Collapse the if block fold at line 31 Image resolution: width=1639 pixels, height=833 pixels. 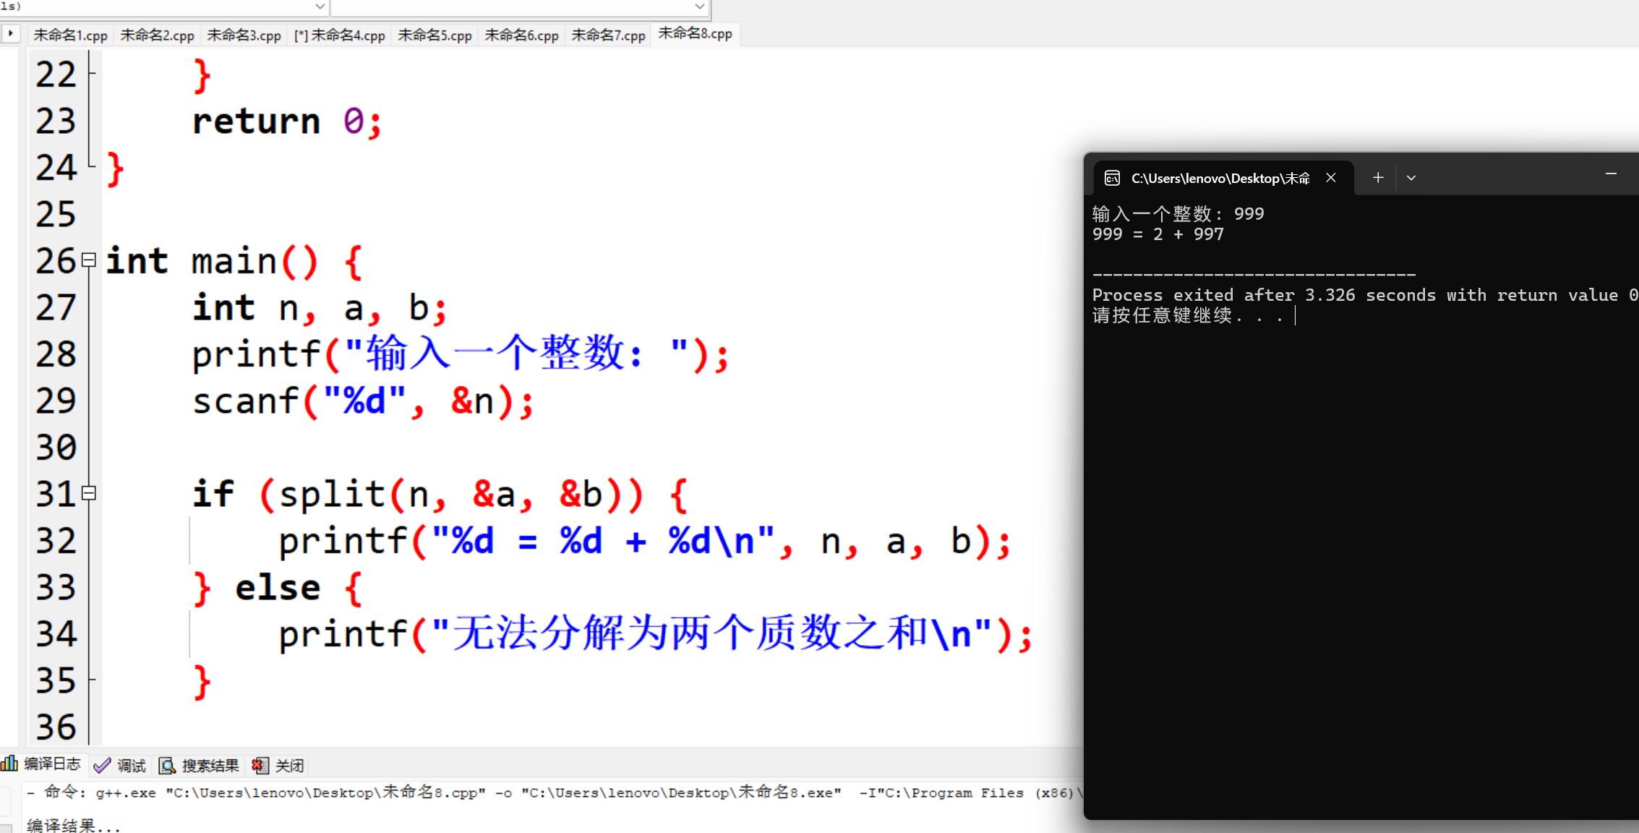pyautogui.click(x=89, y=493)
